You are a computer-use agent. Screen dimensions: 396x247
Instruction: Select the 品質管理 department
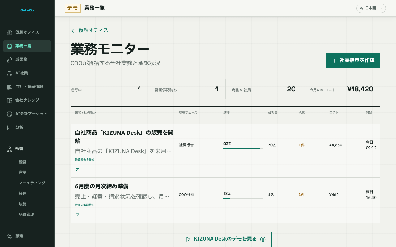pyautogui.click(x=26, y=214)
